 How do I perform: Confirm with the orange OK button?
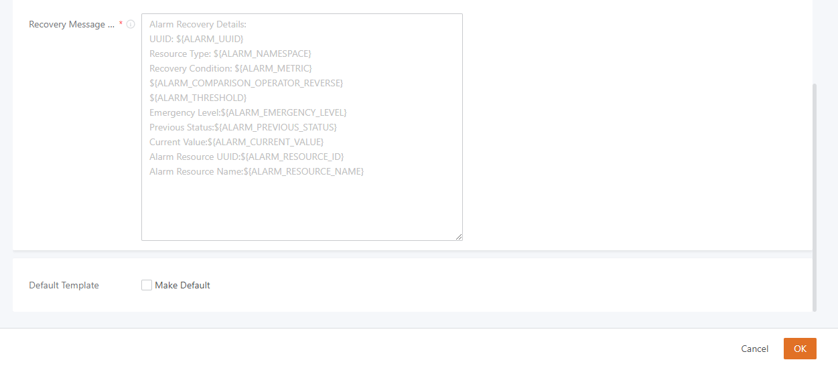pyautogui.click(x=800, y=349)
